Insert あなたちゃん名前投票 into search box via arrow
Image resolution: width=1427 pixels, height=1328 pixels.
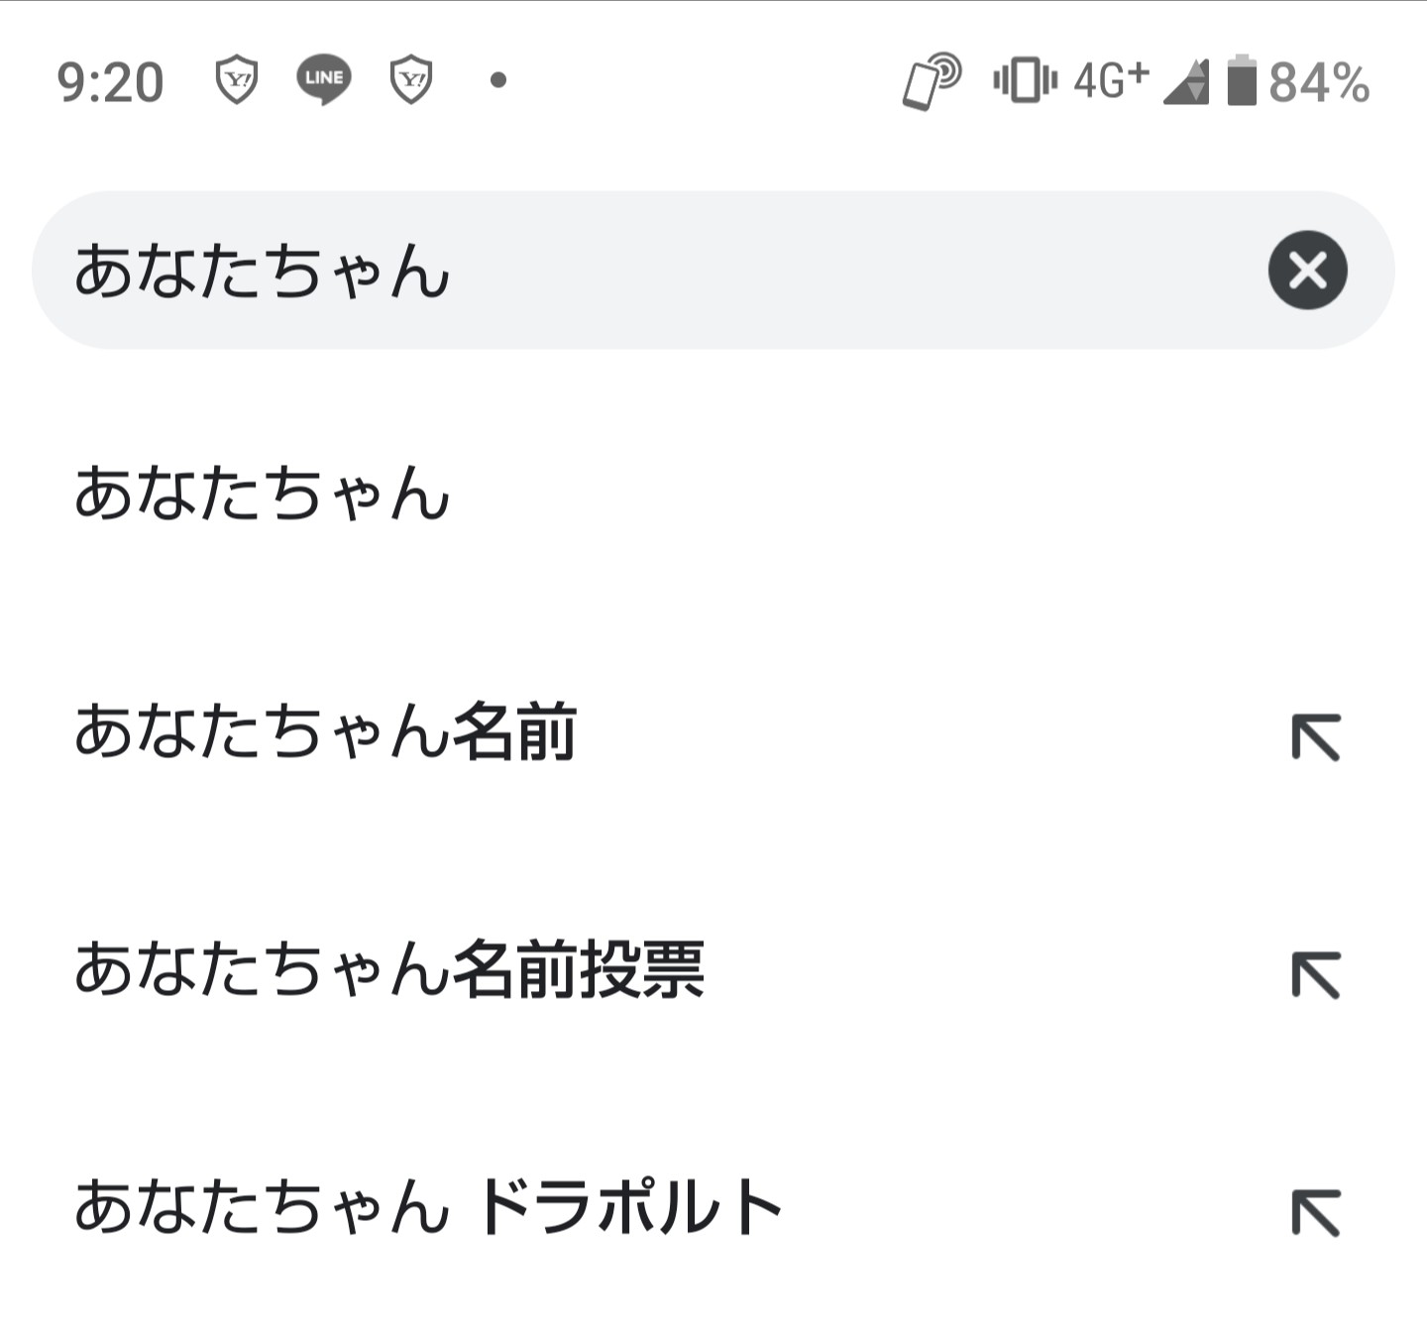(x=1316, y=975)
